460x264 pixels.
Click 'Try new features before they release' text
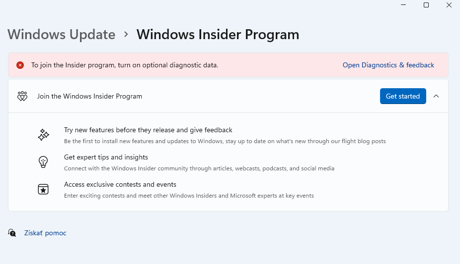(148, 130)
